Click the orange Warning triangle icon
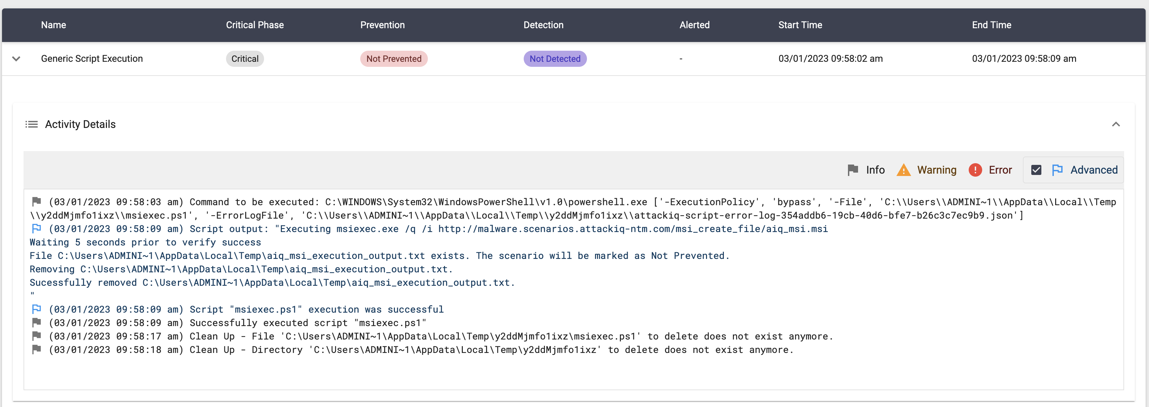 click(903, 170)
